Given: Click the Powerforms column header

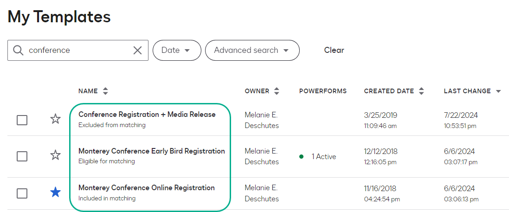Looking at the screenshot, I should [x=322, y=91].
